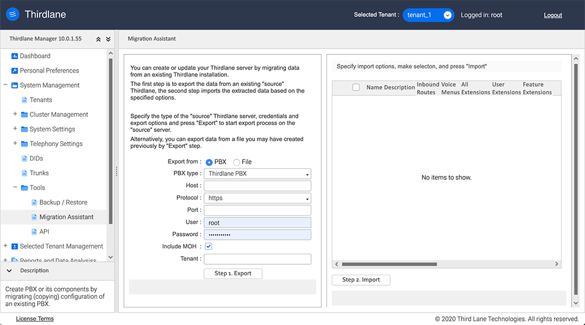Expand all tree nodes with double-down arrows
The width and height of the screenshot is (585, 325).
[108, 39]
